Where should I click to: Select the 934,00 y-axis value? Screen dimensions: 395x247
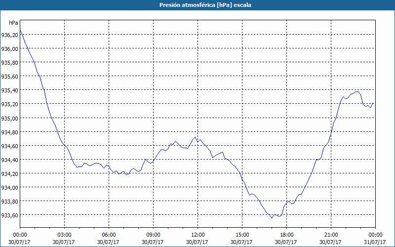pyautogui.click(x=9, y=188)
